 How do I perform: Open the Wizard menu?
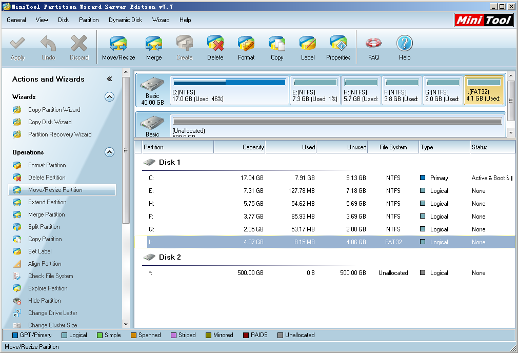coord(161,20)
